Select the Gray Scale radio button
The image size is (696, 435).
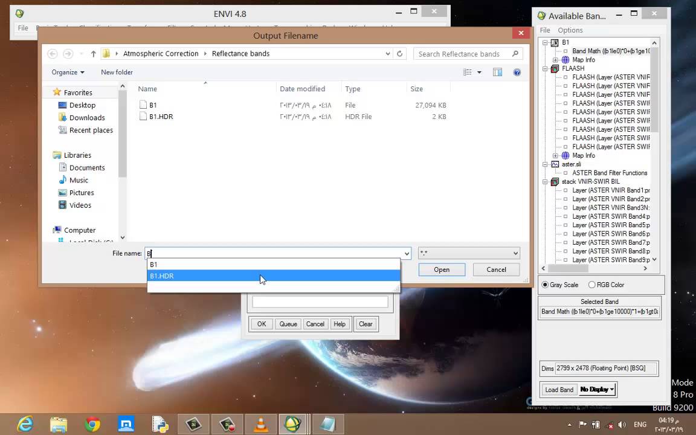[x=545, y=285]
